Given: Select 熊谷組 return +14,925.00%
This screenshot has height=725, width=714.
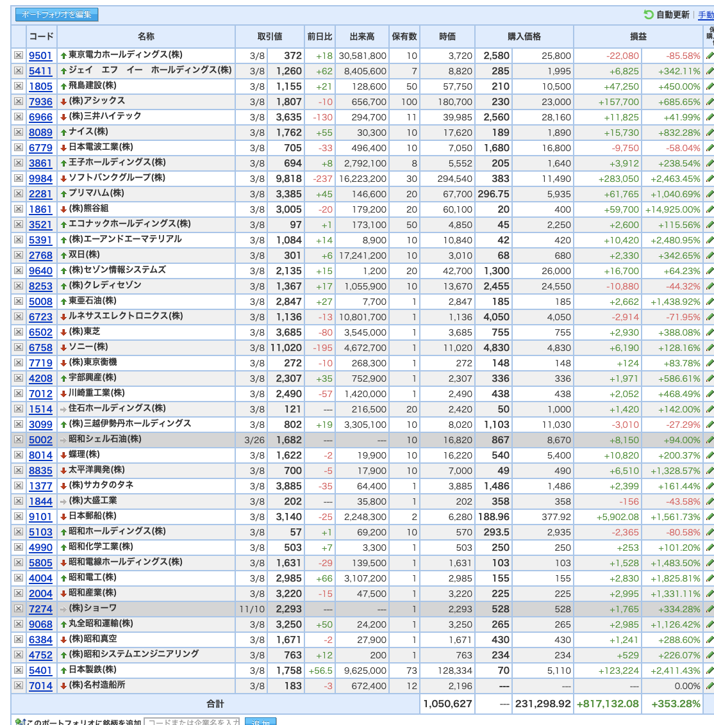Looking at the screenshot, I should 673,209.
